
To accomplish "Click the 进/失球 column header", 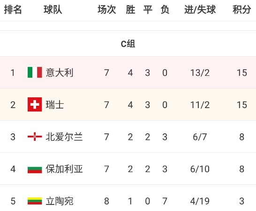I will pyautogui.click(x=200, y=9).
